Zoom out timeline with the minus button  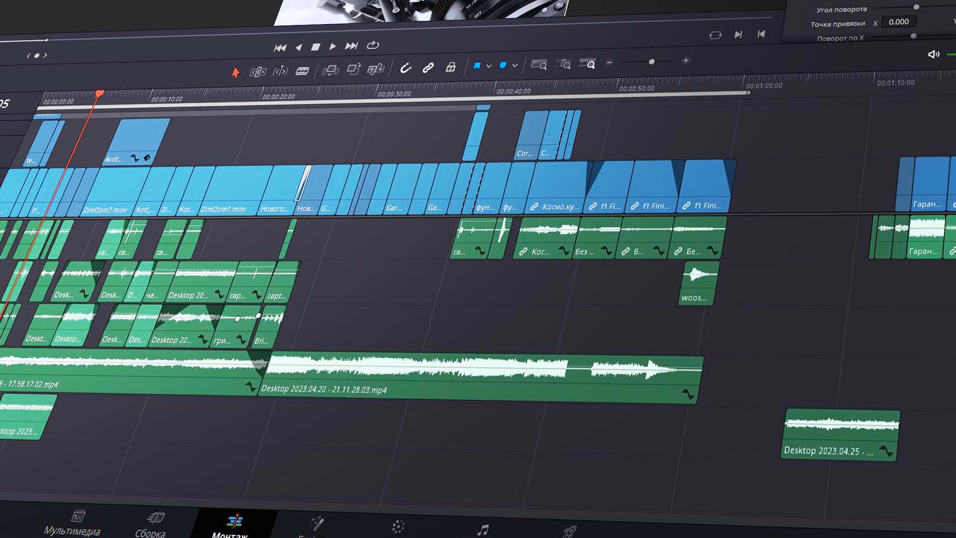pos(609,63)
